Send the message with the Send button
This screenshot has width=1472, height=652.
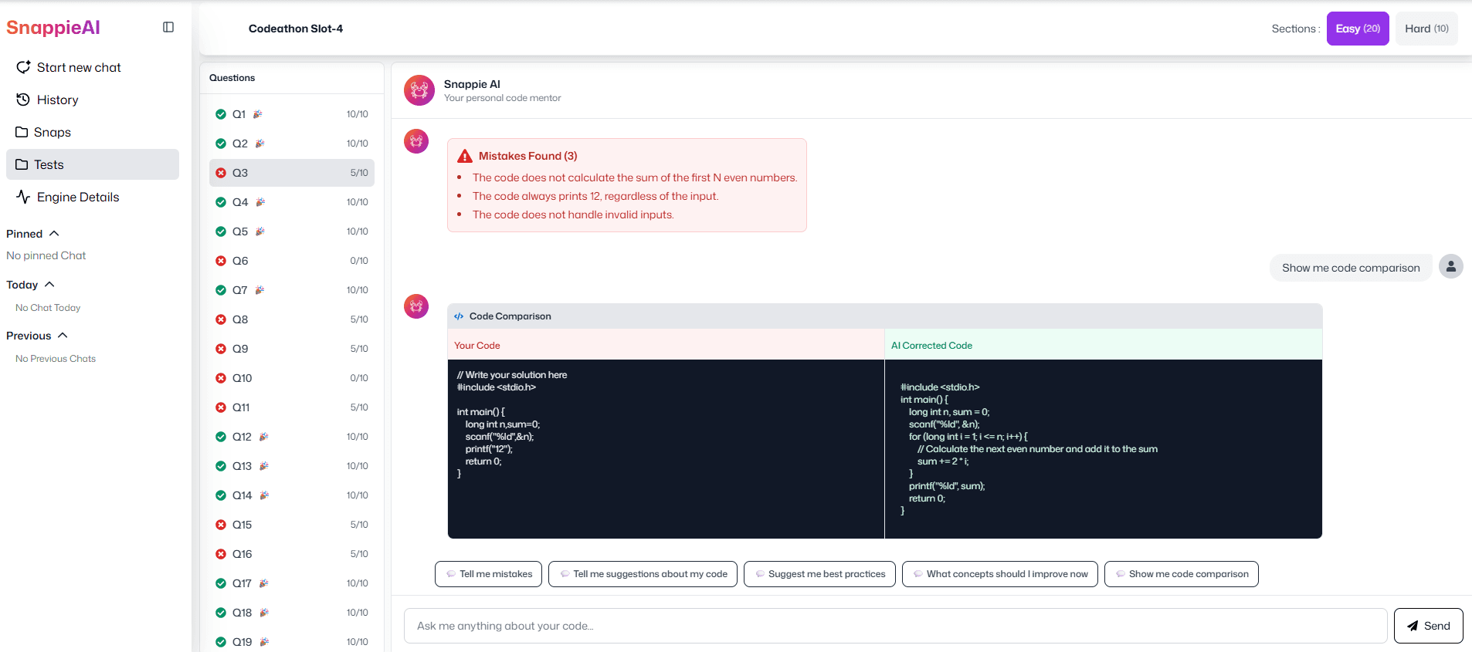1428,626
